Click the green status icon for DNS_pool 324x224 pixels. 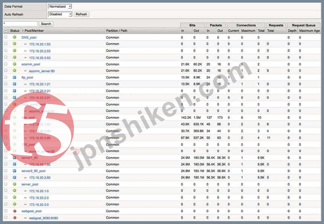pyautogui.click(x=15, y=37)
